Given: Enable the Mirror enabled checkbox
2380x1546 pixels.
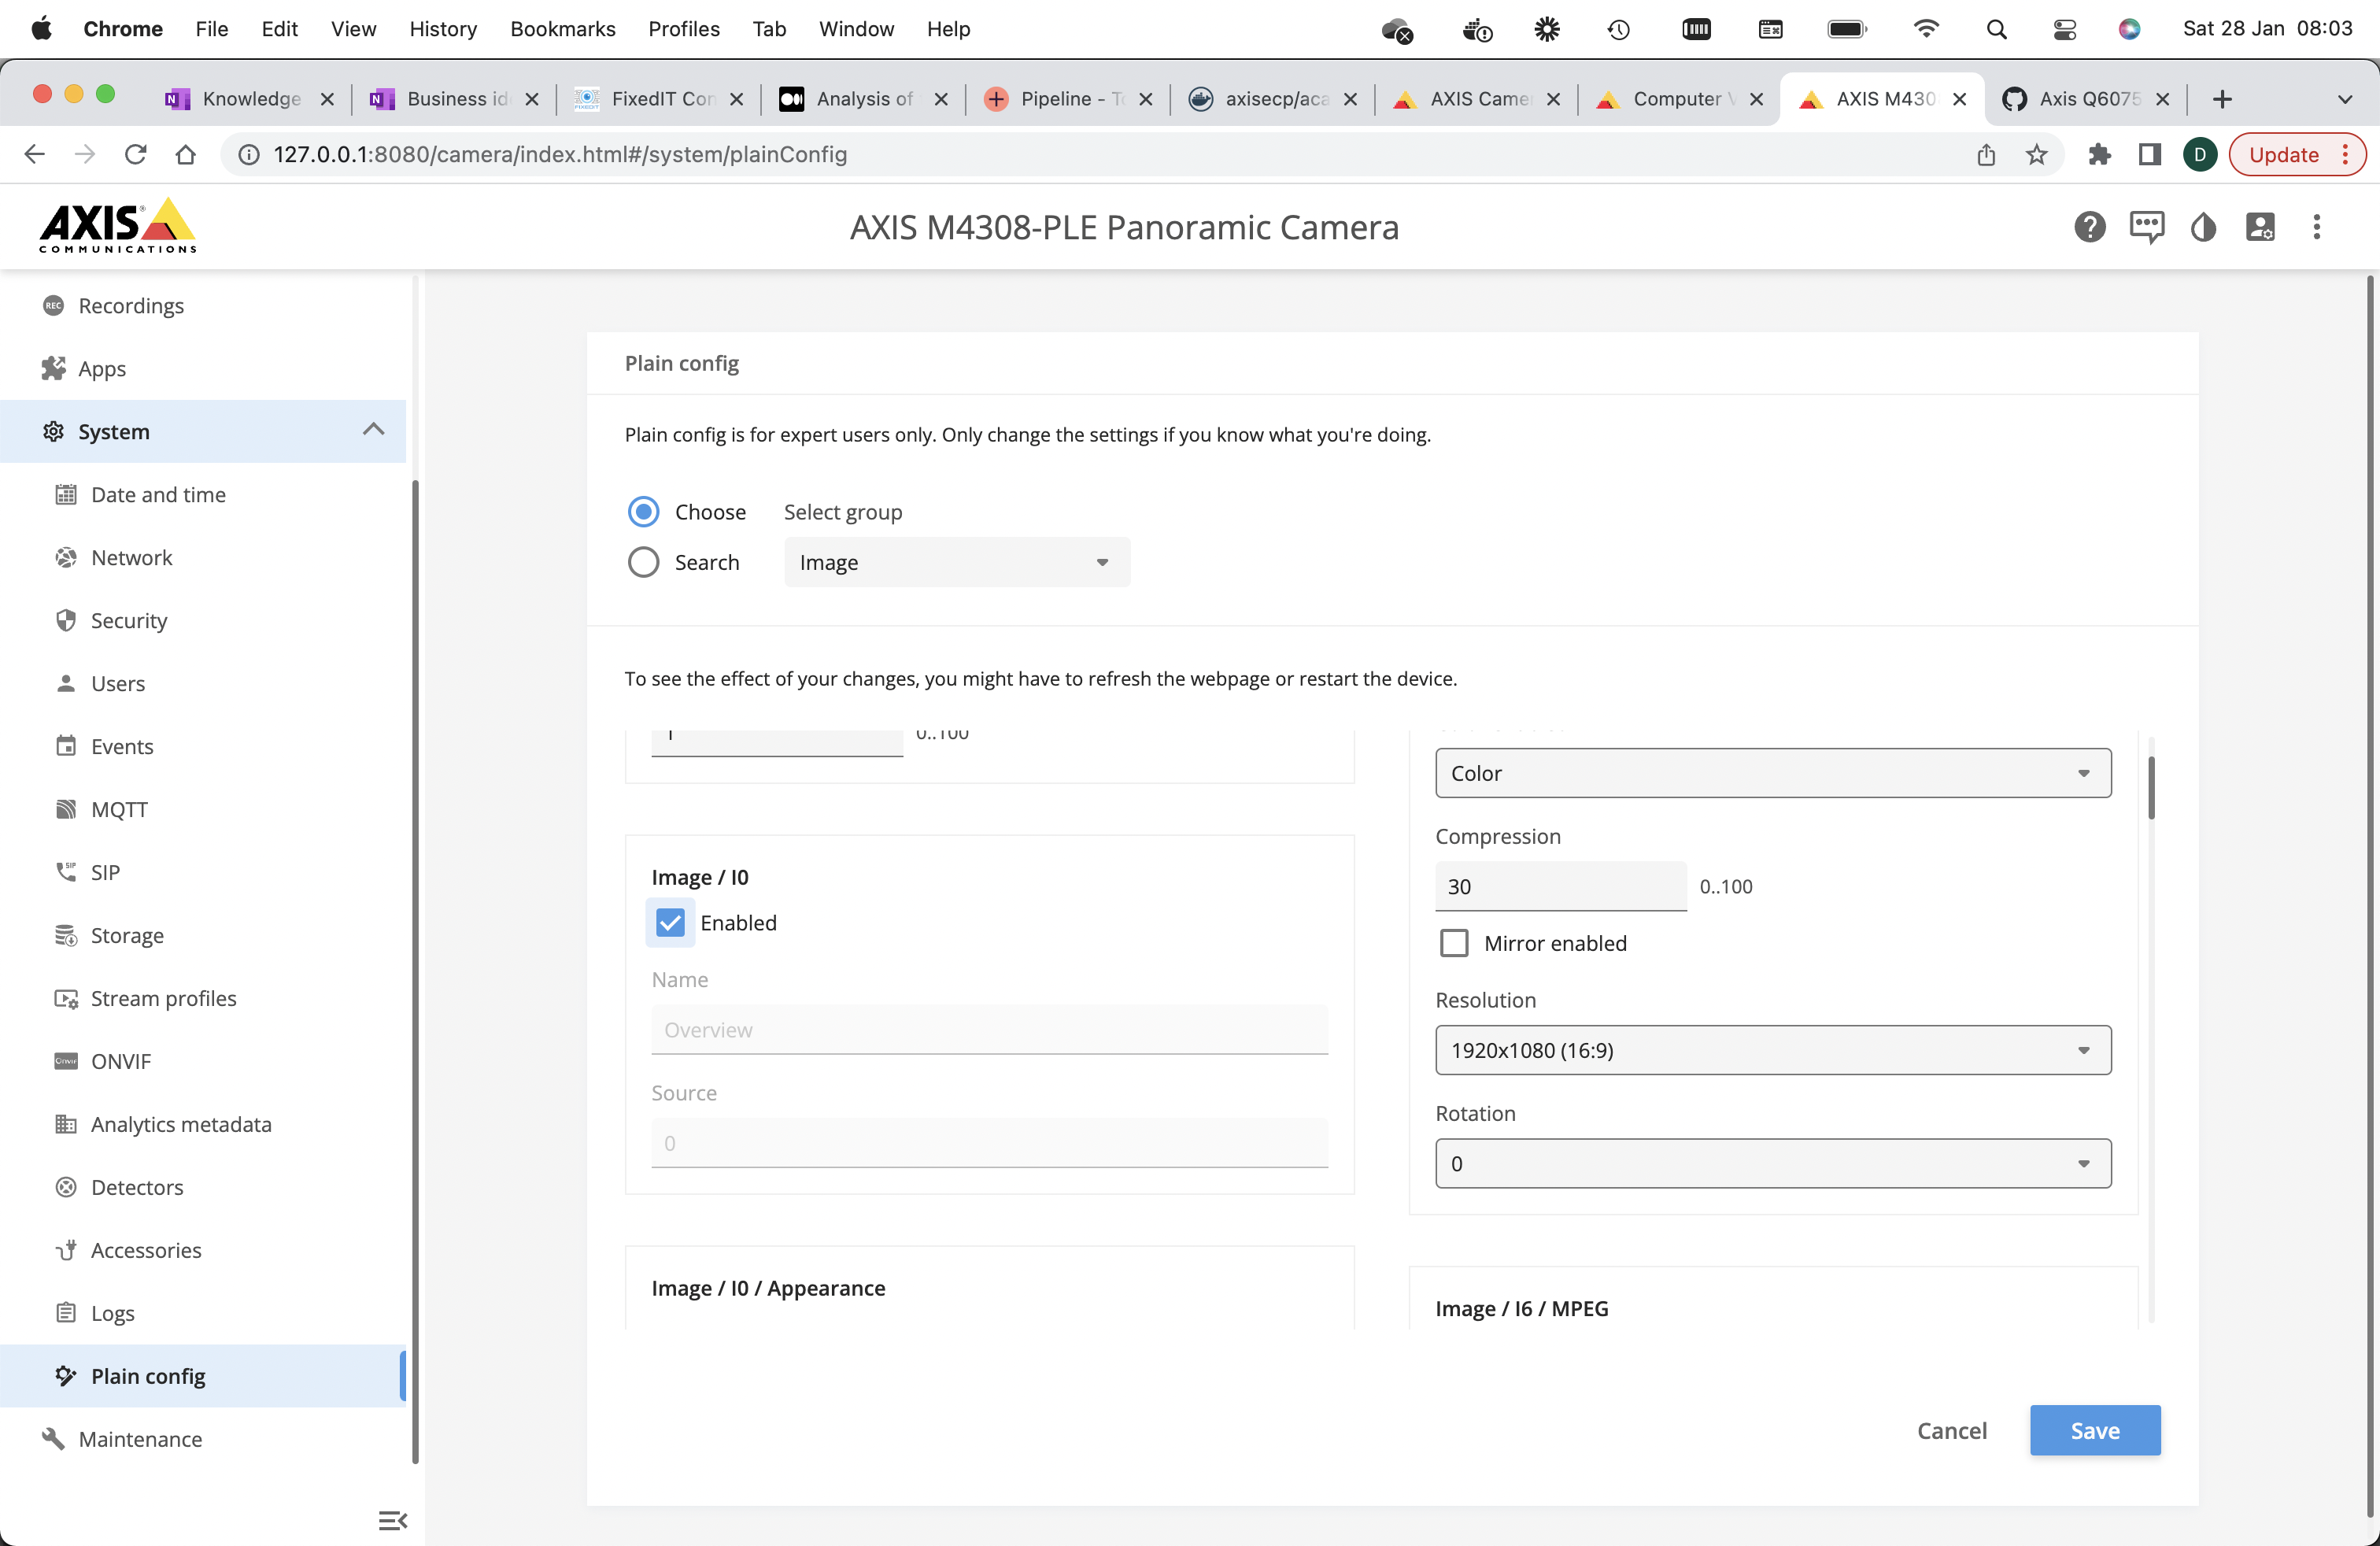Looking at the screenshot, I should pos(1453,943).
